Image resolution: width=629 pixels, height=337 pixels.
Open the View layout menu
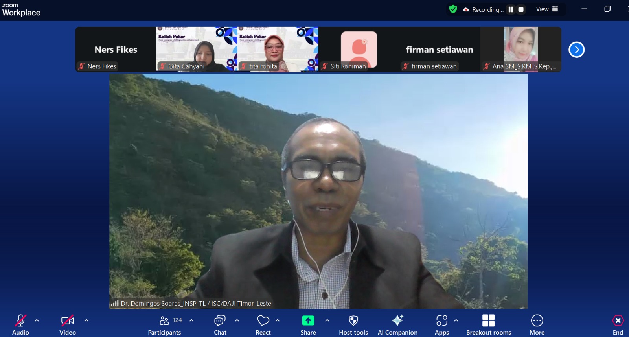pos(547,9)
